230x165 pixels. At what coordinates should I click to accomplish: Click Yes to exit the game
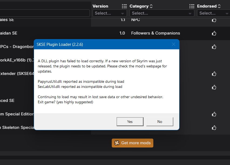pos(130,122)
